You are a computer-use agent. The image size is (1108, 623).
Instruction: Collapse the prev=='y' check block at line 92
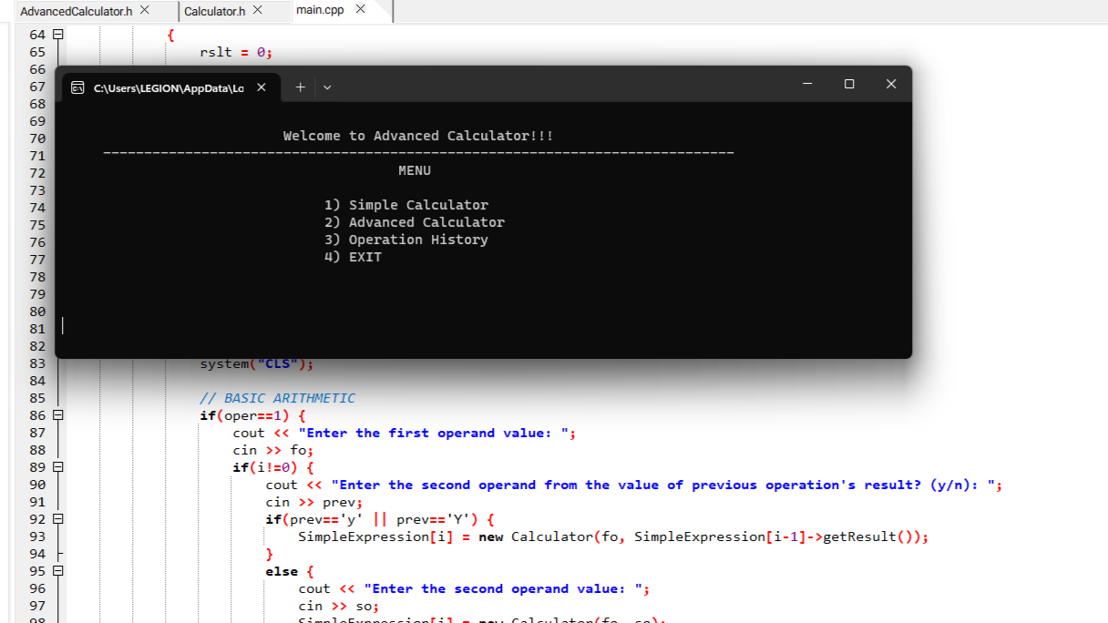pyautogui.click(x=57, y=519)
